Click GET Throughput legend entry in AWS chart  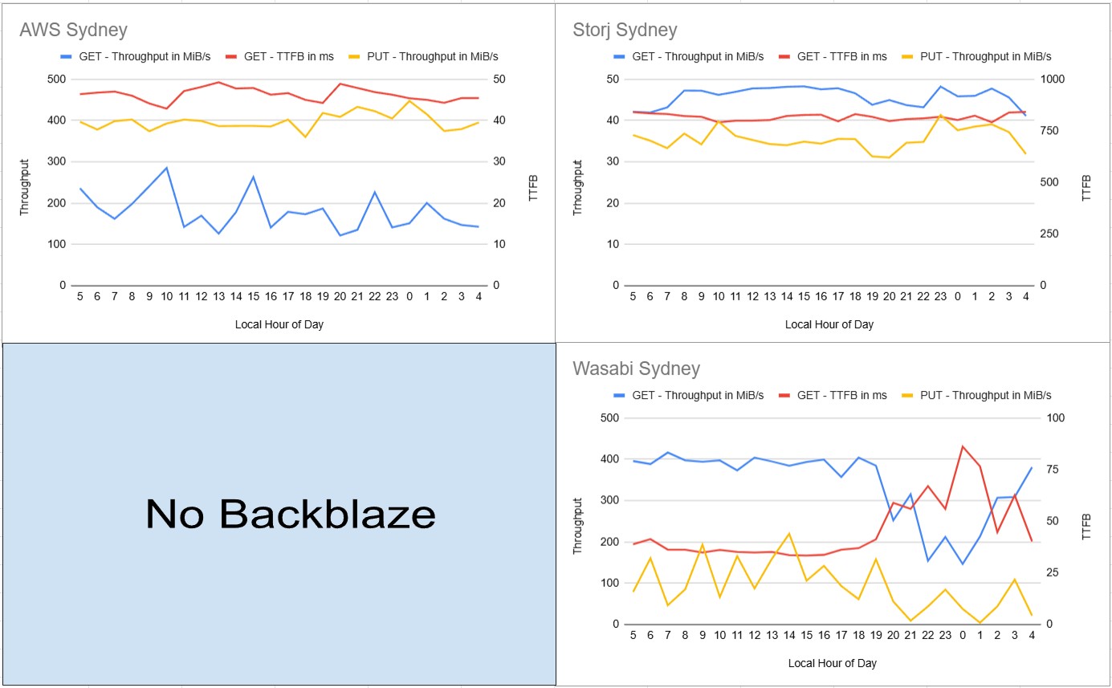[x=136, y=56]
